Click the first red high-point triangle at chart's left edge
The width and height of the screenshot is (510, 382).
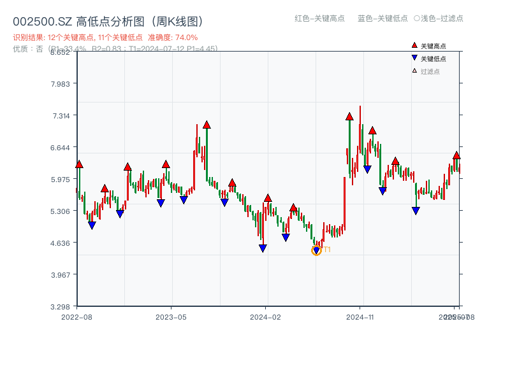click(79, 164)
